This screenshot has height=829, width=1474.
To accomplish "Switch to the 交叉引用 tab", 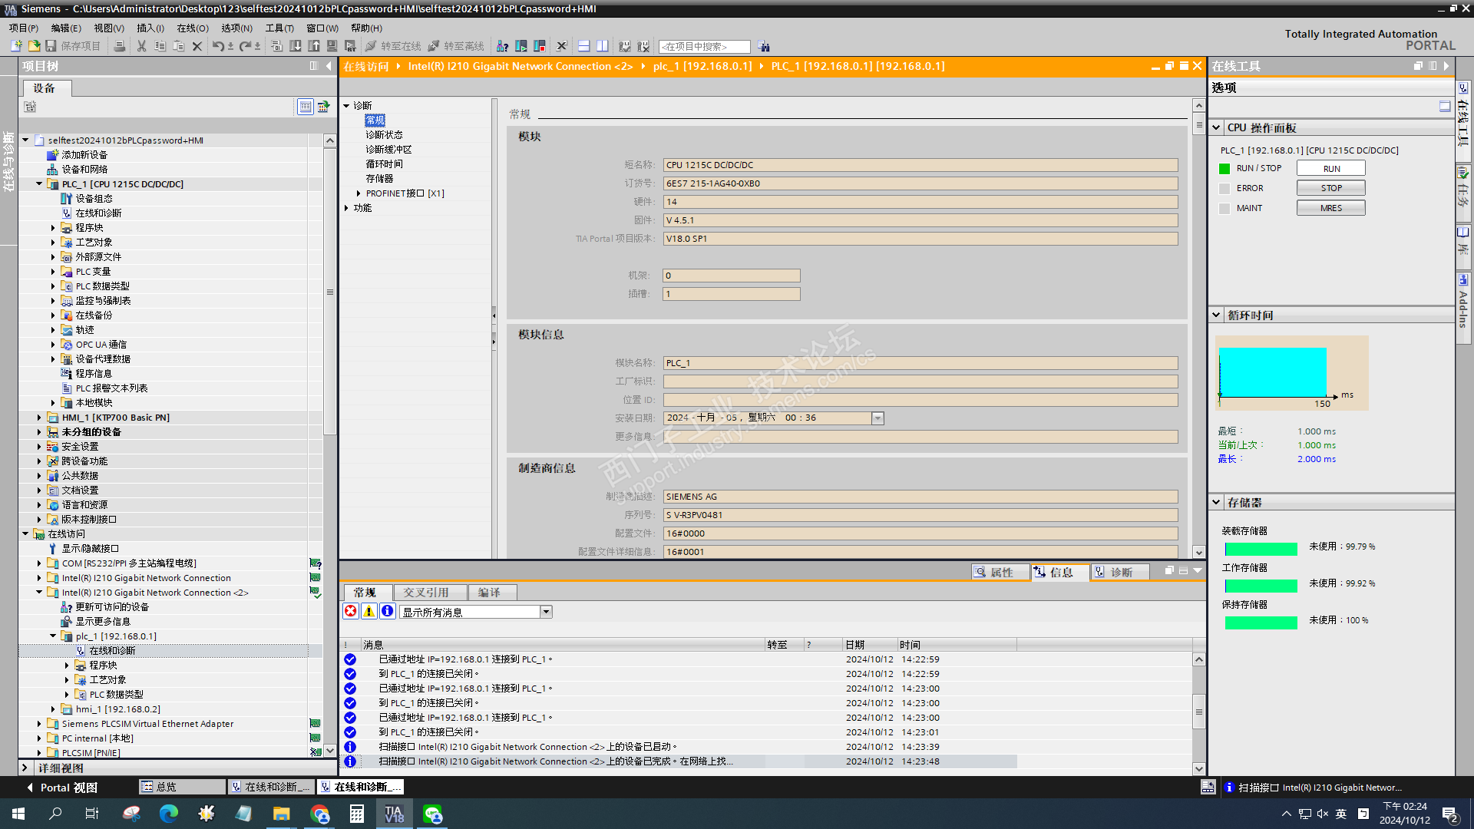I will pyautogui.click(x=426, y=593).
